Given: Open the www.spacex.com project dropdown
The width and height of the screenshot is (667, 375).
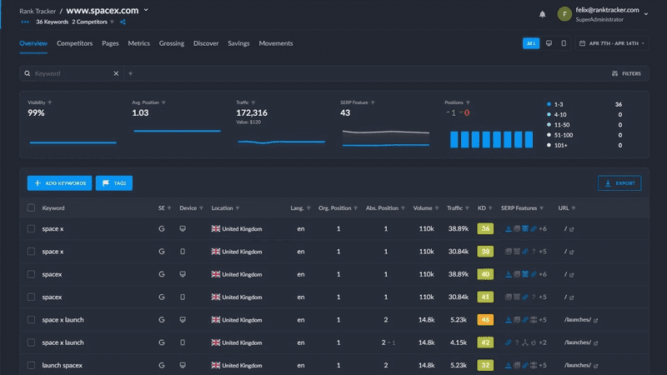Looking at the screenshot, I should pyautogui.click(x=146, y=10).
